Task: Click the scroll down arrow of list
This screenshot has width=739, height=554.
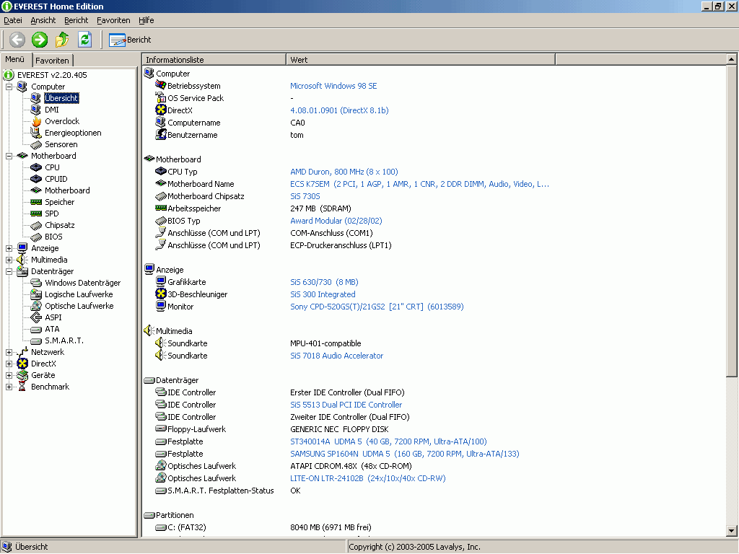Action: pyautogui.click(x=731, y=531)
